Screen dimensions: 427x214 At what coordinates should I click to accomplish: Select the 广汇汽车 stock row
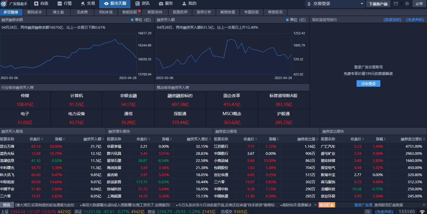374,146
